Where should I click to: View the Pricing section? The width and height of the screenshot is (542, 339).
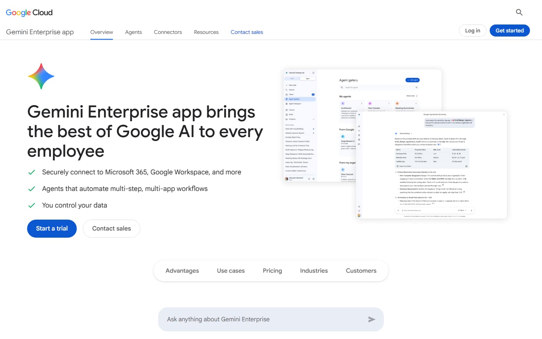click(273, 271)
